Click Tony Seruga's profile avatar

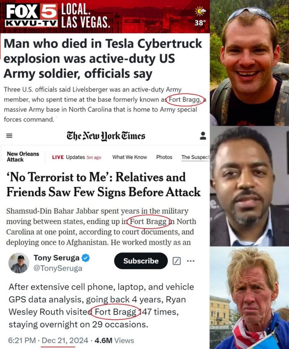tap(19, 263)
